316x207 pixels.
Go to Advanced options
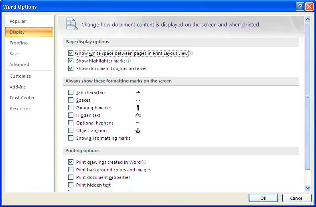pos(29,64)
